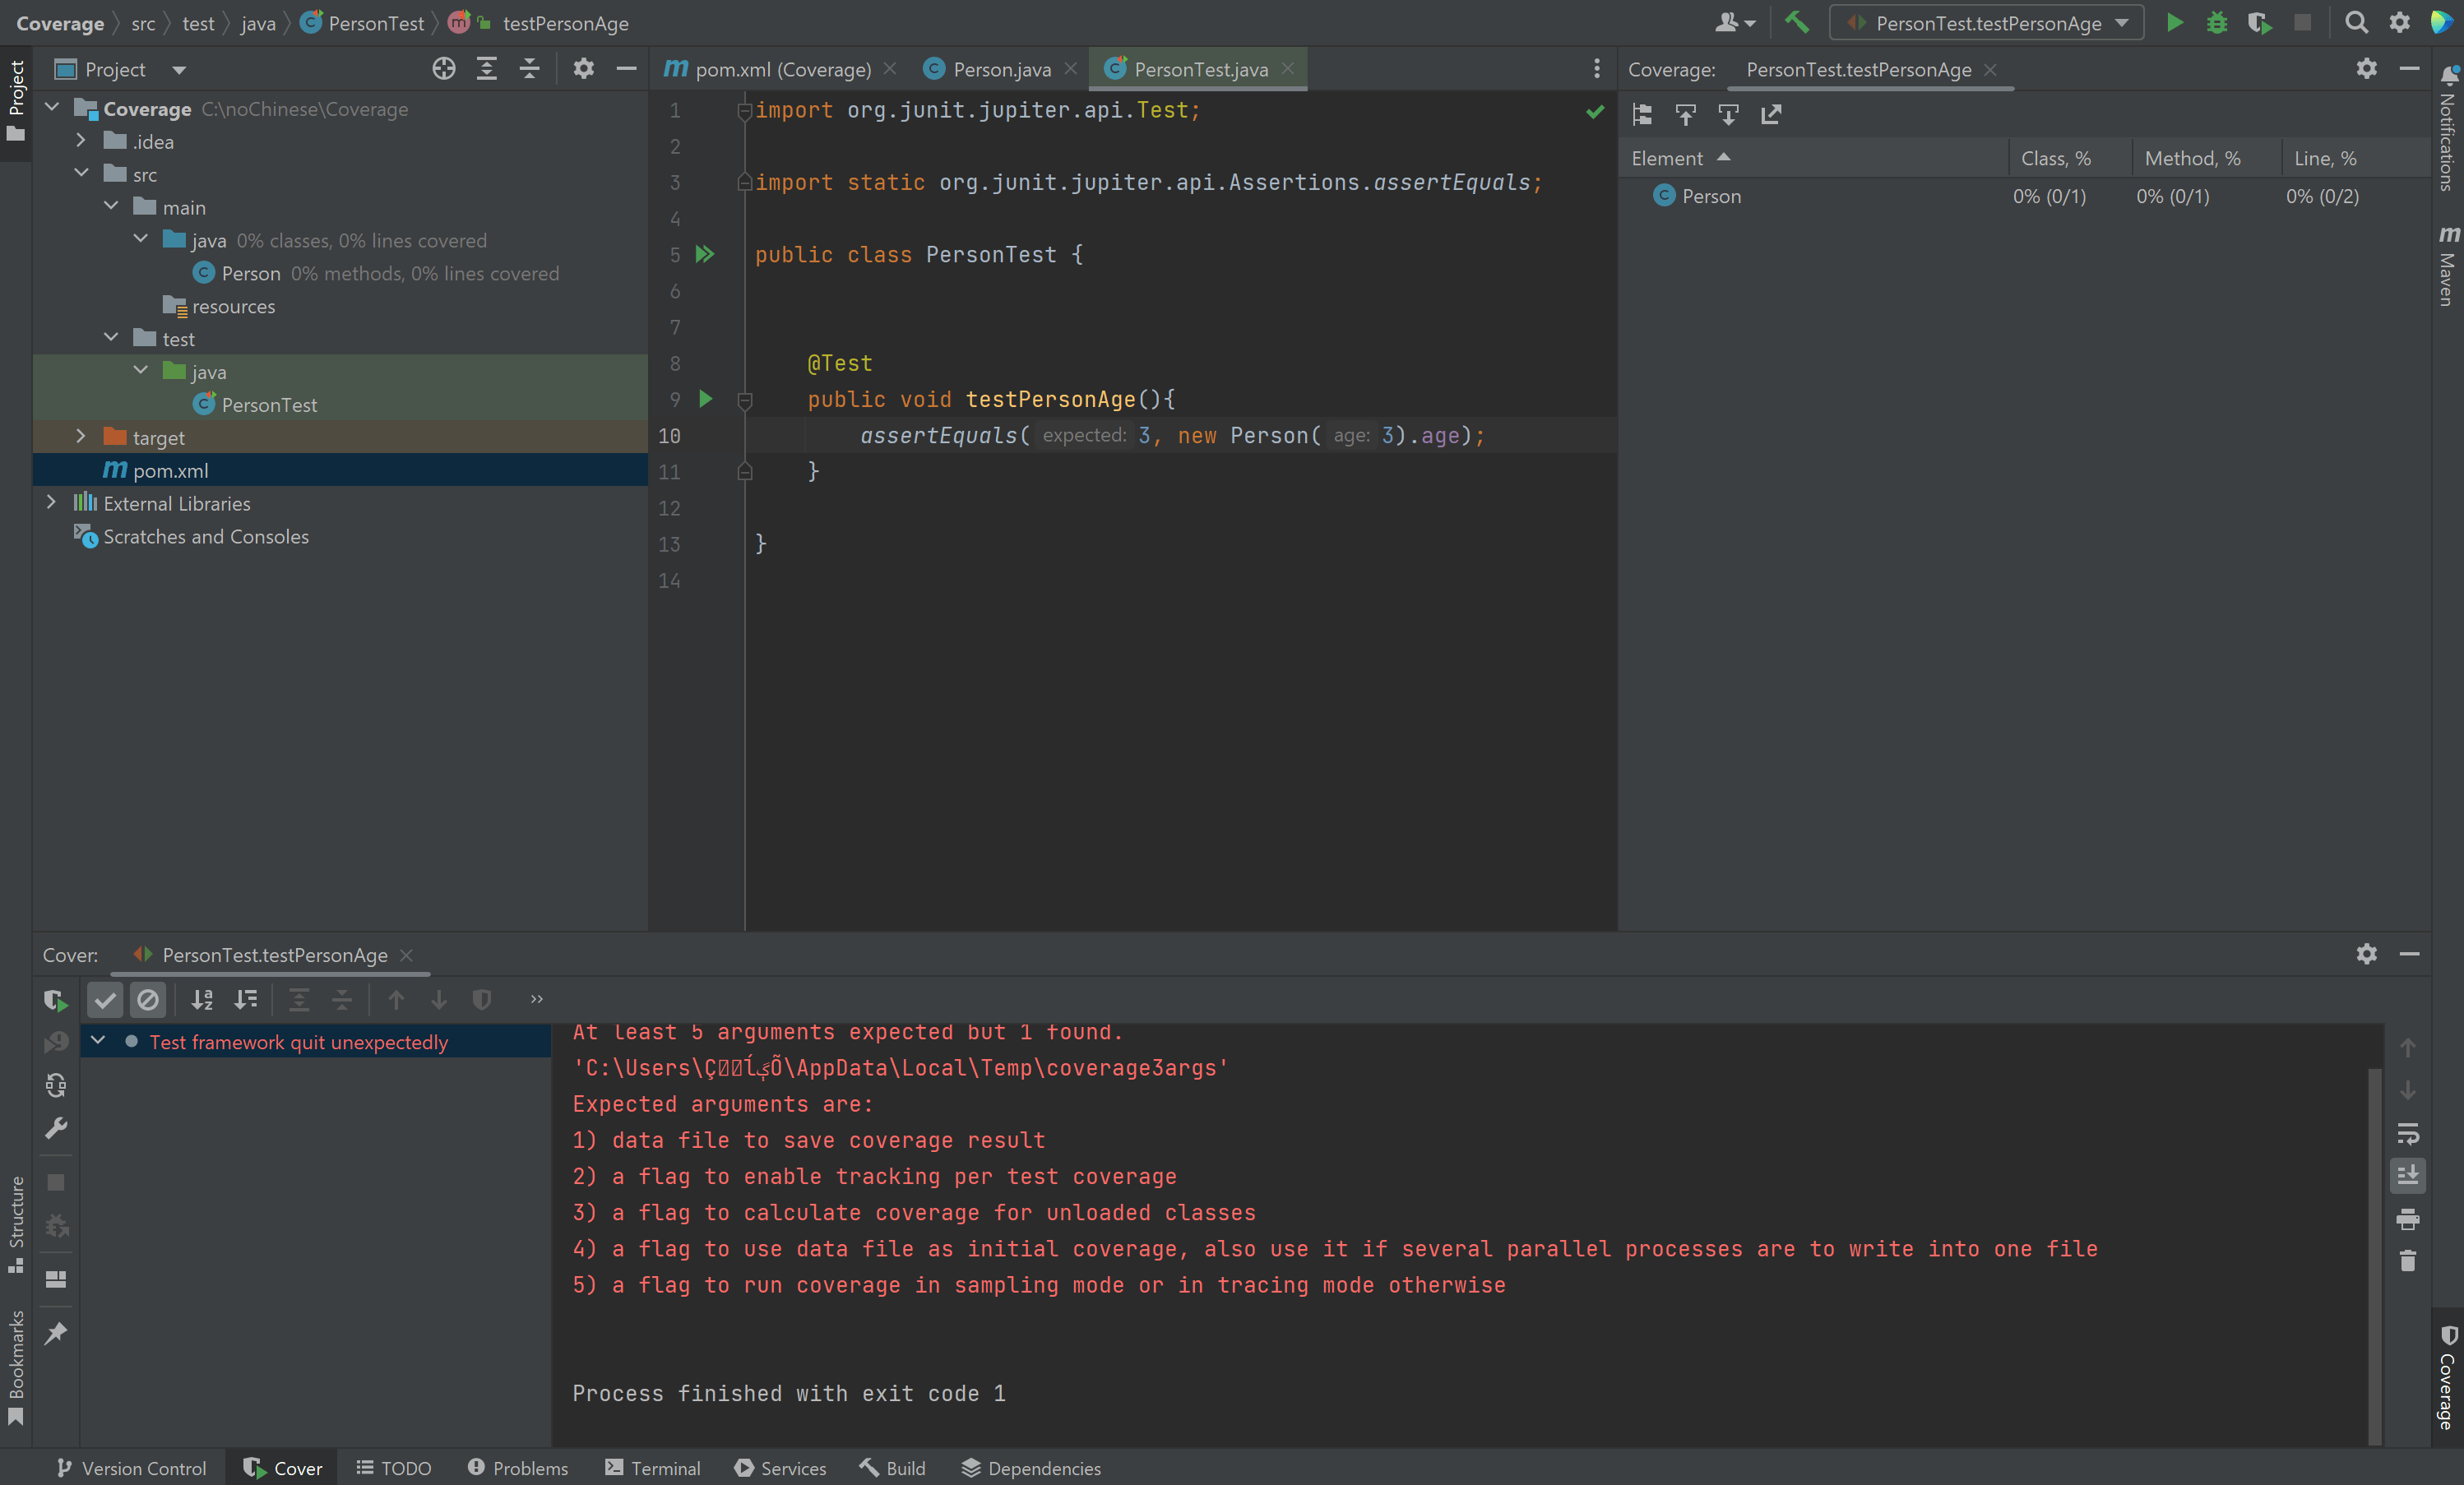Run with Coverage from top toolbar

coord(2259,22)
